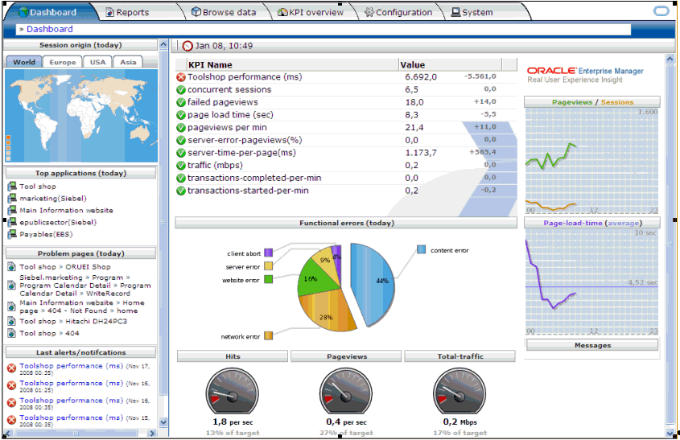
Task: Click the red error icon beside Toolshop performance KPI
Action: 181,77
